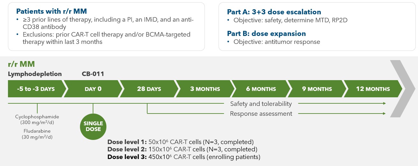
Task: Click the Patients with r/r MM heading
Action: (x=51, y=11)
